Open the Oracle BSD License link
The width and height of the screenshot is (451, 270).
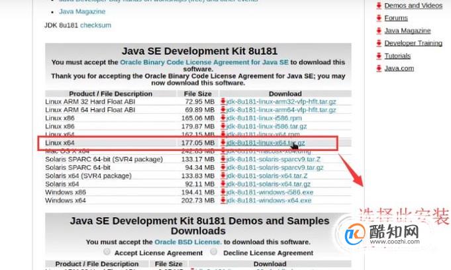point(188,242)
